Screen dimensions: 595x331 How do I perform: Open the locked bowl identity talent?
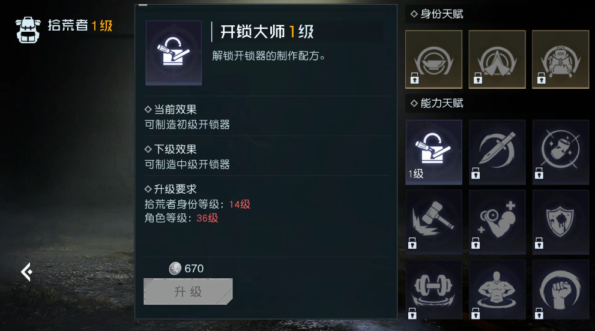pyautogui.click(x=433, y=59)
